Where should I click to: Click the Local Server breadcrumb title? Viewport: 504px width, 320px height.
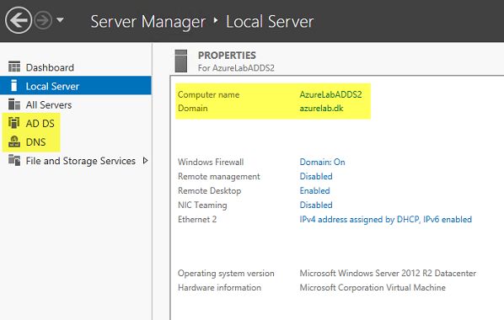(x=270, y=22)
